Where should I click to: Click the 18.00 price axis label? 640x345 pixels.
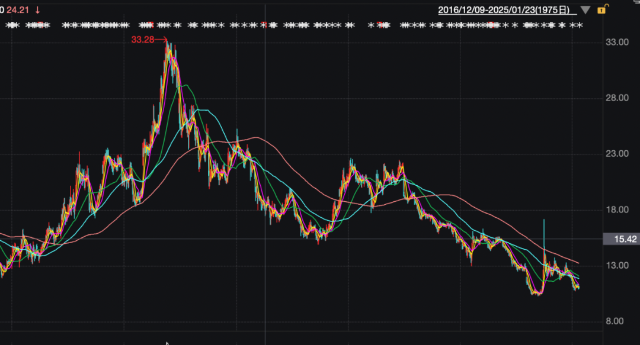617,209
